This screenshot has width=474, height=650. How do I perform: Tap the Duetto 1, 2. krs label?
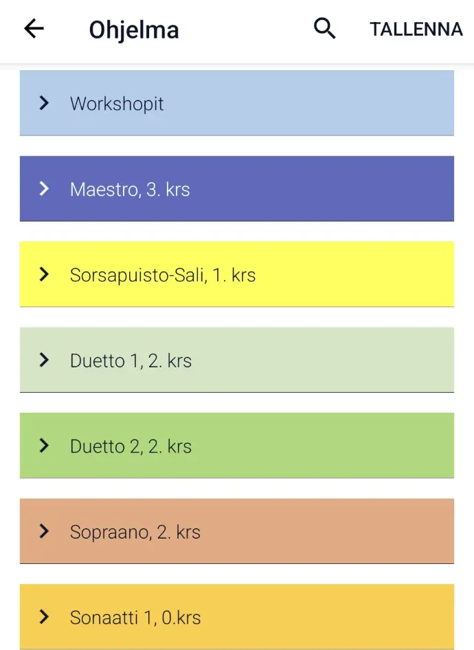(131, 360)
